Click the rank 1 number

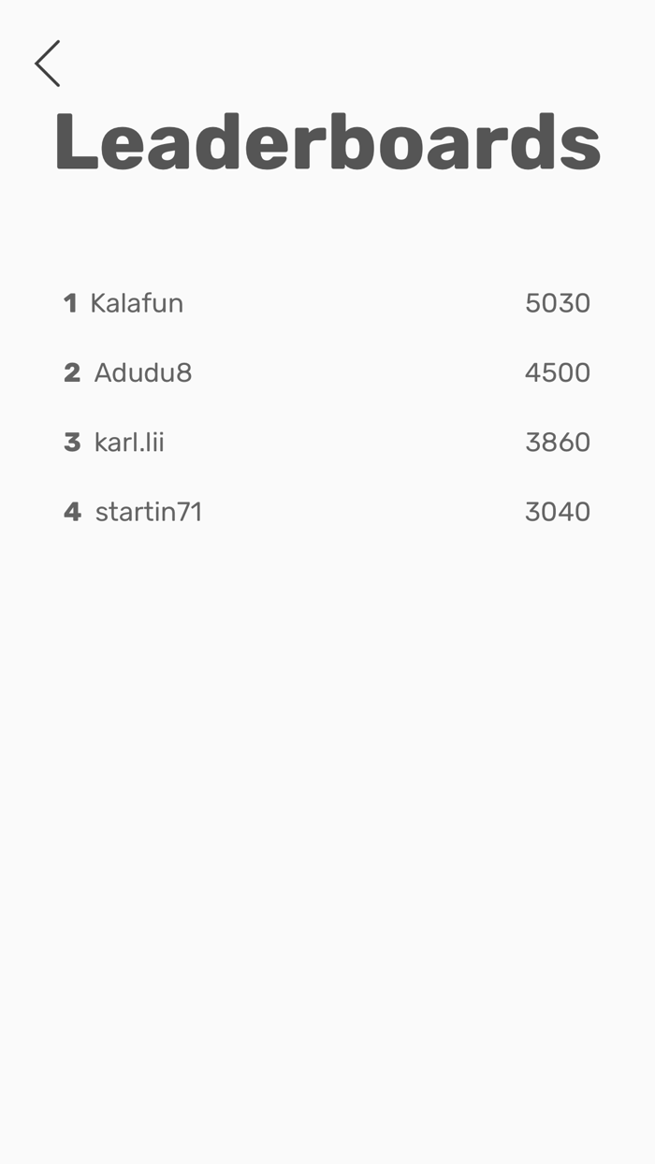(70, 302)
